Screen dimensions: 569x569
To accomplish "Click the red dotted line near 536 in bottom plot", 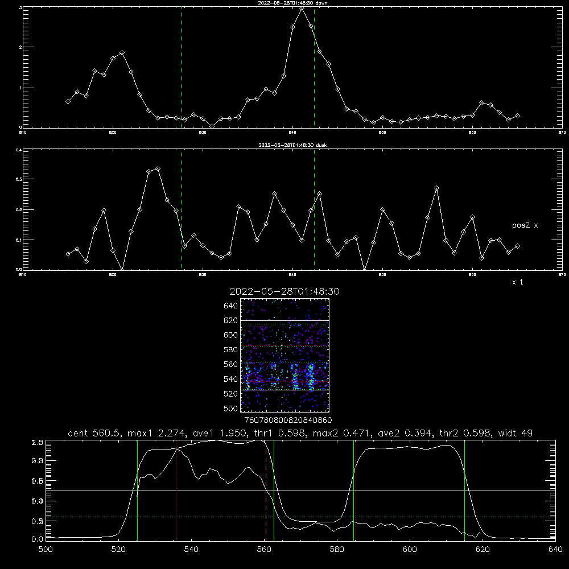I will click(177, 490).
